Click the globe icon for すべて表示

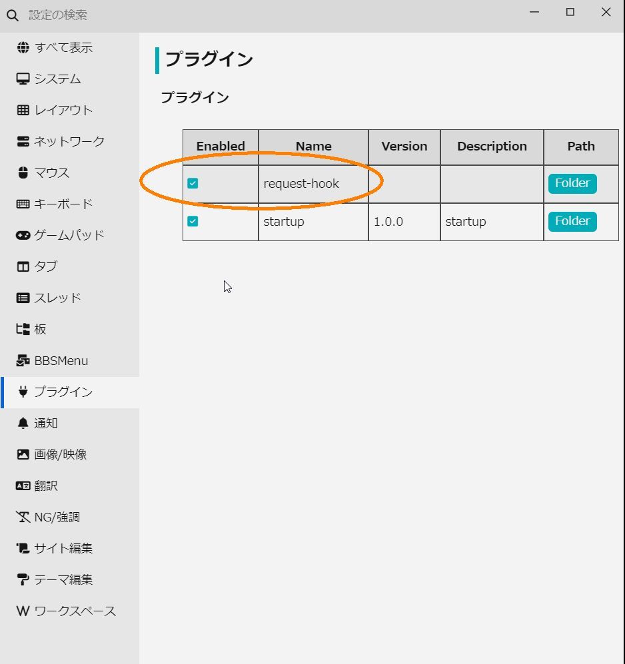pyautogui.click(x=23, y=47)
